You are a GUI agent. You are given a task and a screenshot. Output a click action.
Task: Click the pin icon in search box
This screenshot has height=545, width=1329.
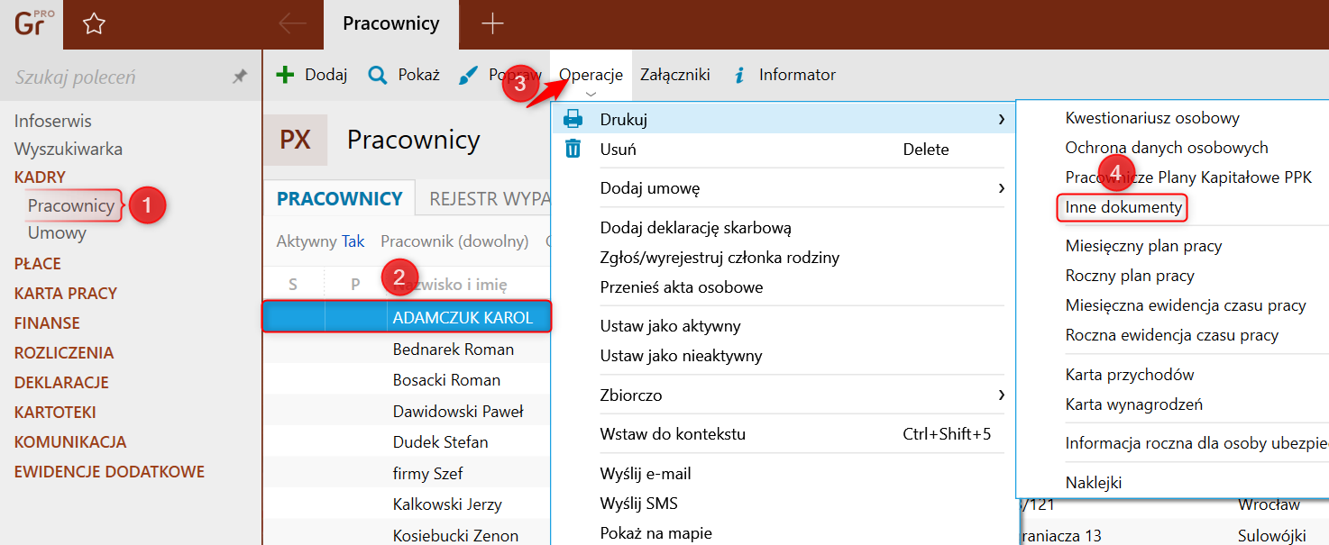[x=240, y=77]
